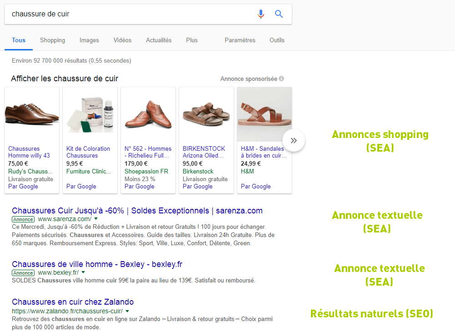Viewport: 455px width, 336px height.
Task: Click Par Google under Shoepassion FR listing
Action: click(x=139, y=187)
